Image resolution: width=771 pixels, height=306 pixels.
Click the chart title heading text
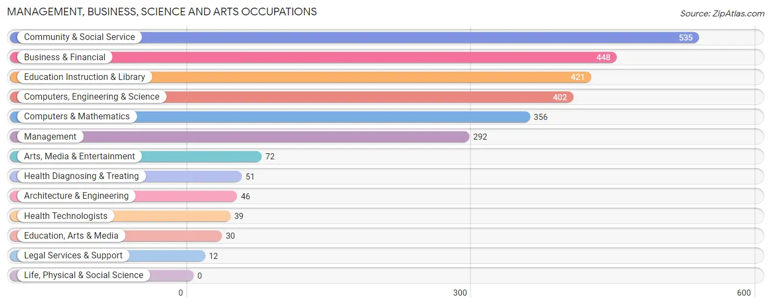[162, 11]
